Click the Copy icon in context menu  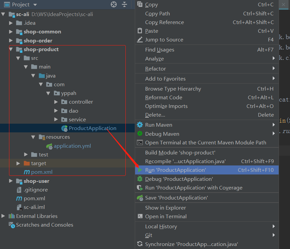140,4
